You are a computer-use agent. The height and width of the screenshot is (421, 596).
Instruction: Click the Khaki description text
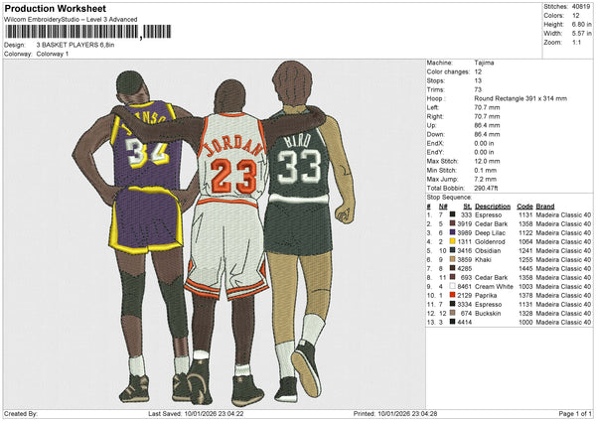[483, 259]
